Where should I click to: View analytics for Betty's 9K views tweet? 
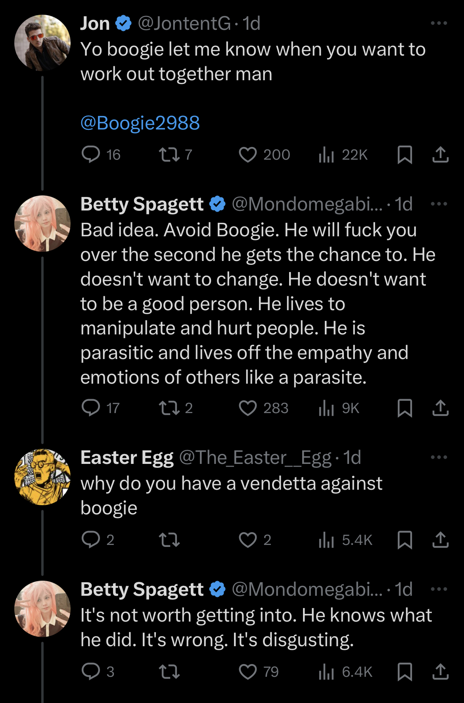click(x=339, y=408)
